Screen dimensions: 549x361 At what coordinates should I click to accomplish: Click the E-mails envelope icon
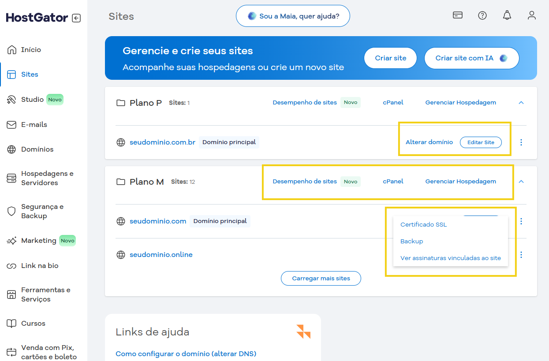coord(12,125)
